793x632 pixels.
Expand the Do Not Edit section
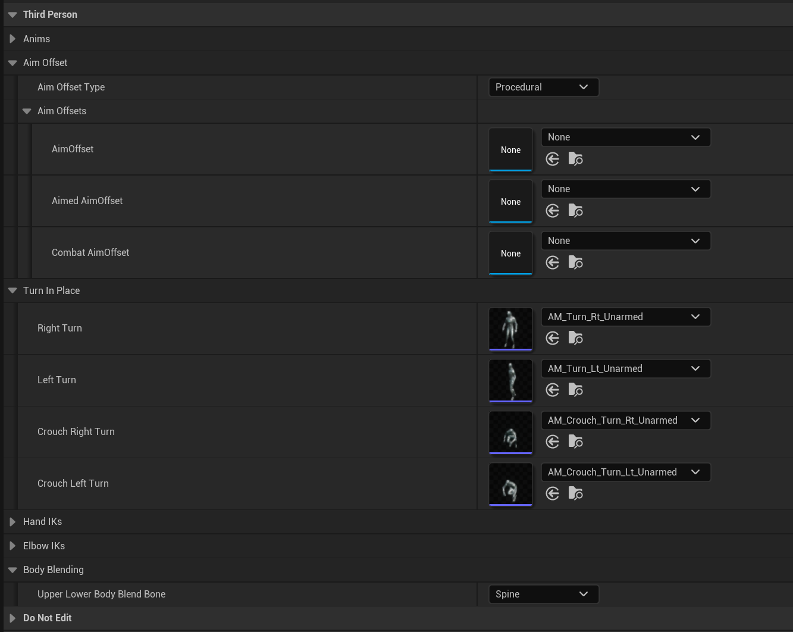pos(12,618)
